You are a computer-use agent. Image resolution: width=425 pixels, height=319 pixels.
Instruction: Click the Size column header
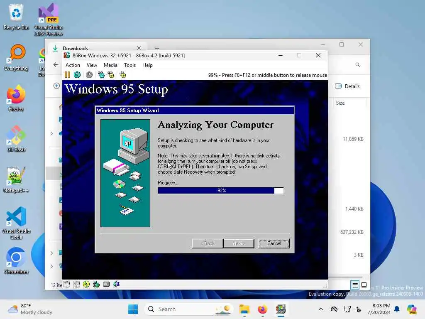340,103
